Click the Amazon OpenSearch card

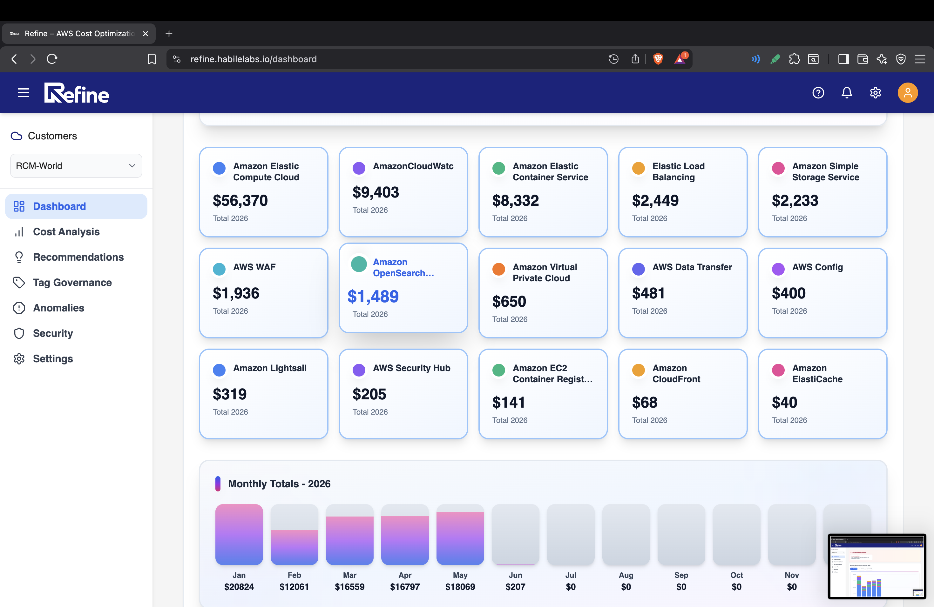pos(403,288)
